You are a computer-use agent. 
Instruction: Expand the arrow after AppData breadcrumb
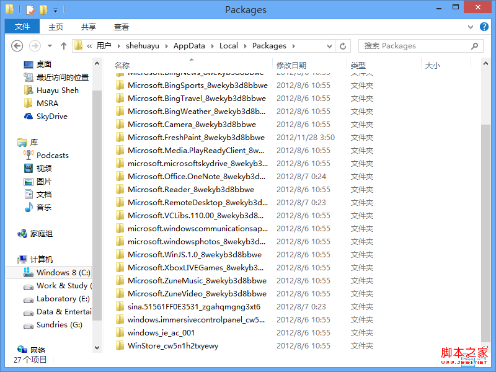[x=212, y=46]
